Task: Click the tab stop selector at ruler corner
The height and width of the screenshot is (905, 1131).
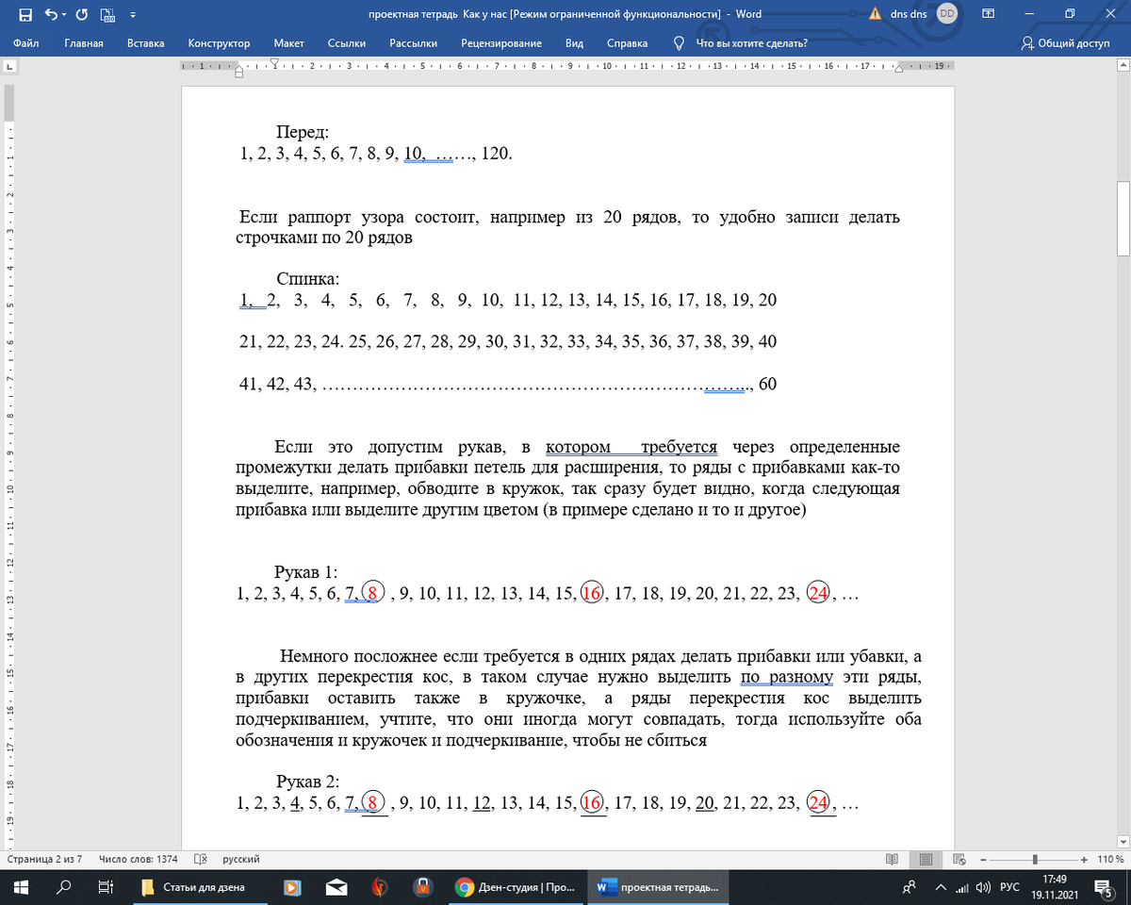Action: tap(9, 68)
